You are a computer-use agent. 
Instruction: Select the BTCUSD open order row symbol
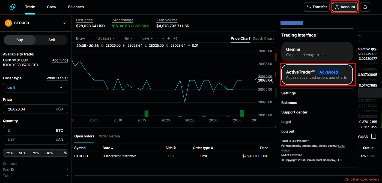[x=81, y=156]
